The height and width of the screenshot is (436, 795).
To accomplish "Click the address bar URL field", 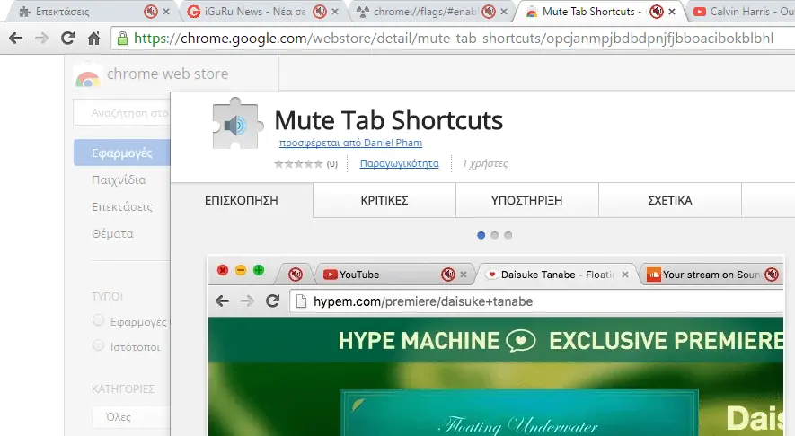I will [454, 38].
